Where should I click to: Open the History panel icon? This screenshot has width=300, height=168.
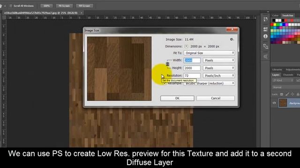point(265,19)
